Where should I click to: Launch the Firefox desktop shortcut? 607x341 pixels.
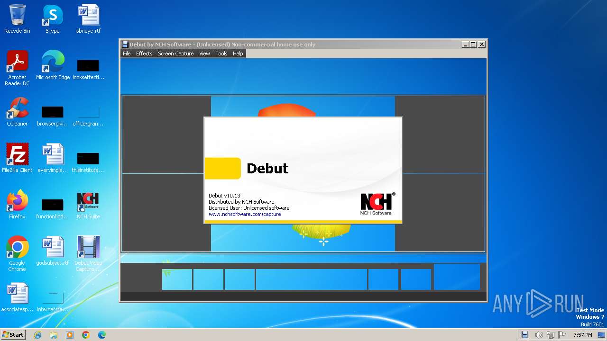coord(17,205)
